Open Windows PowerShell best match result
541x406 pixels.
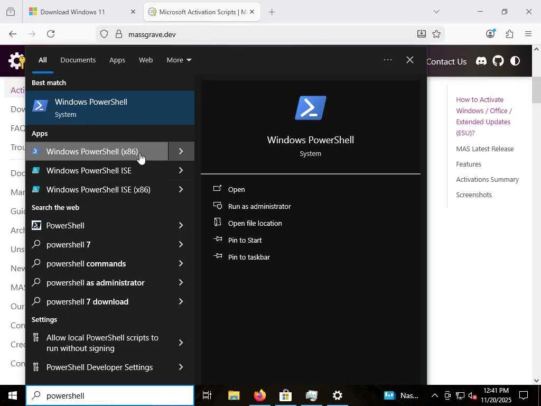pyautogui.click(x=110, y=108)
